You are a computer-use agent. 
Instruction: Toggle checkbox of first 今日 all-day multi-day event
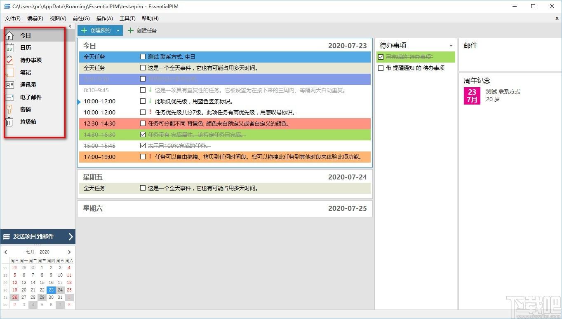(x=143, y=68)
